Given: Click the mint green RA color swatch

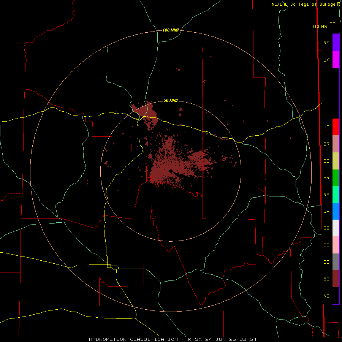Looking at the screenshot, I should point(336,195).
